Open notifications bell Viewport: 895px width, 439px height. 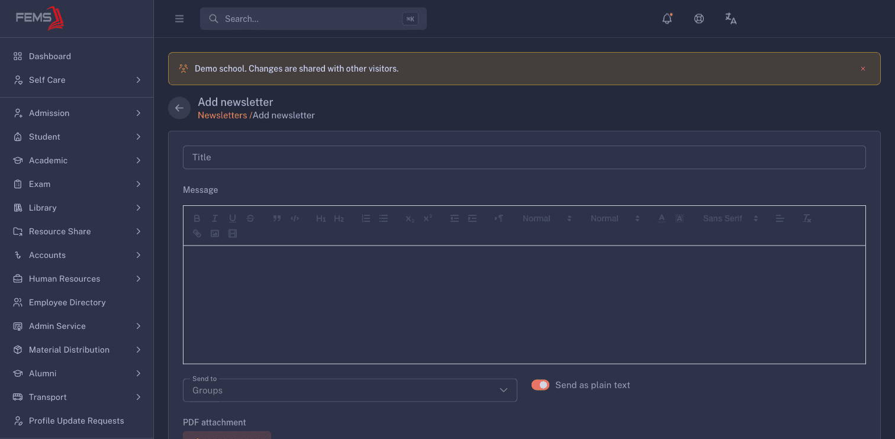pos(667,19)
